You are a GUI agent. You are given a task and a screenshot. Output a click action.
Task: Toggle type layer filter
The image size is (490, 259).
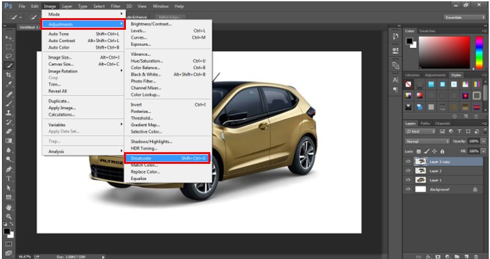pos(459,131)
